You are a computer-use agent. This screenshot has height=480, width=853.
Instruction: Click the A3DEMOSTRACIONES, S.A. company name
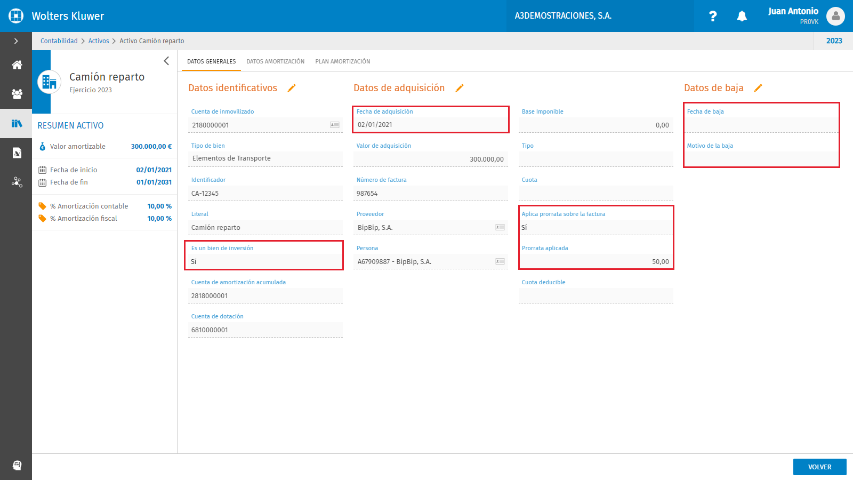[563, 16]
